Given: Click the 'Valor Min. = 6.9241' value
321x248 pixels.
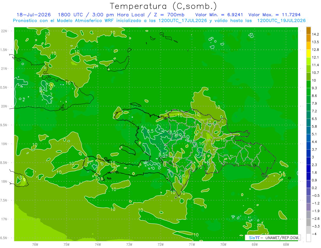Looking at the screenshot, I should 219,14.
